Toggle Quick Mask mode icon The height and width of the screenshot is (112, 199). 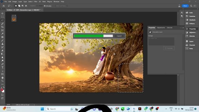(x=2, y=95)
